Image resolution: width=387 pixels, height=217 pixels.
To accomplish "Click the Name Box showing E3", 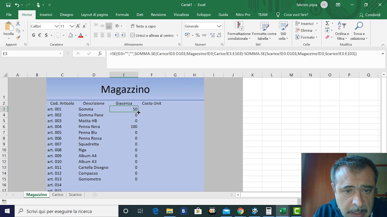I will coord(32,54).
